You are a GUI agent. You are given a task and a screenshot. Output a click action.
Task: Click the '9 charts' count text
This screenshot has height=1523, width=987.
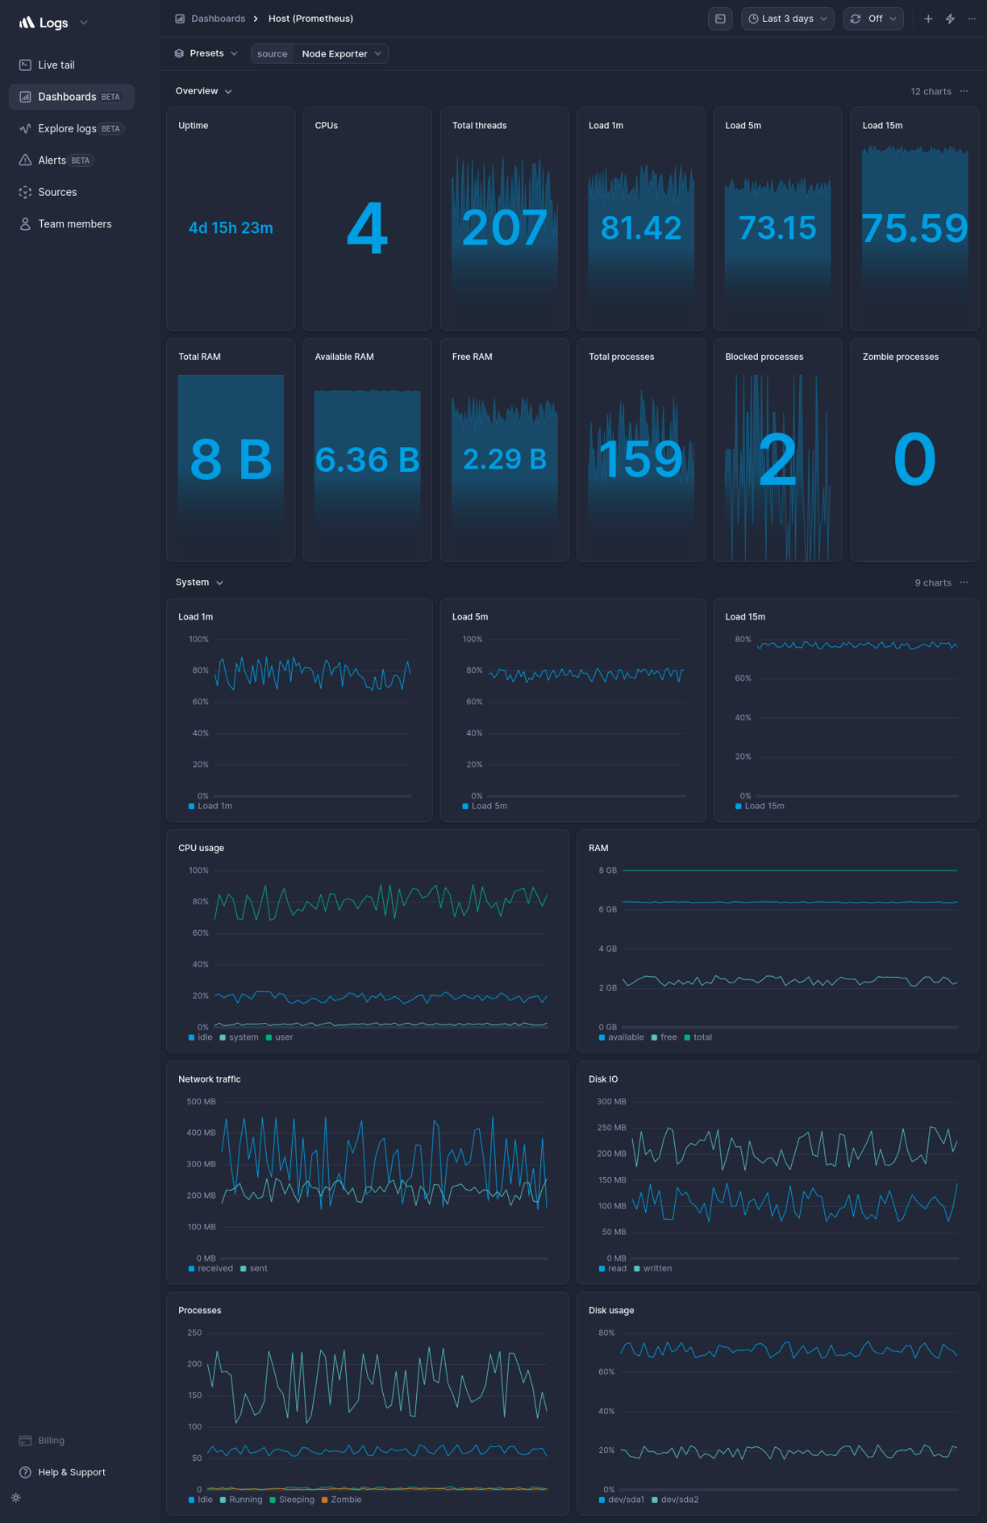point(933,582)
